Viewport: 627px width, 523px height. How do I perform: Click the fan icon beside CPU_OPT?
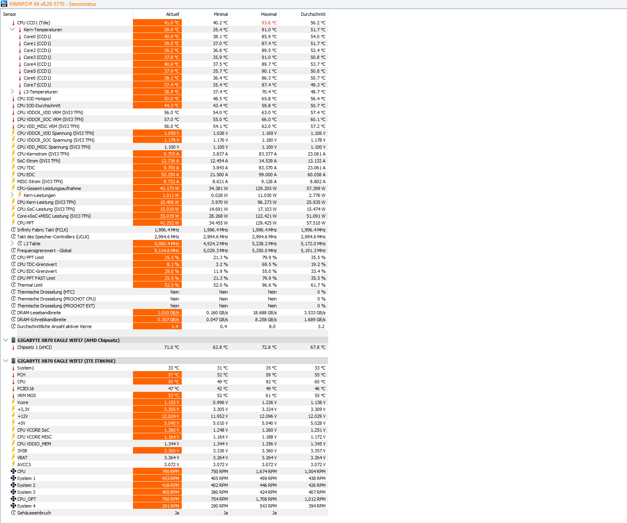pos(13,499)
